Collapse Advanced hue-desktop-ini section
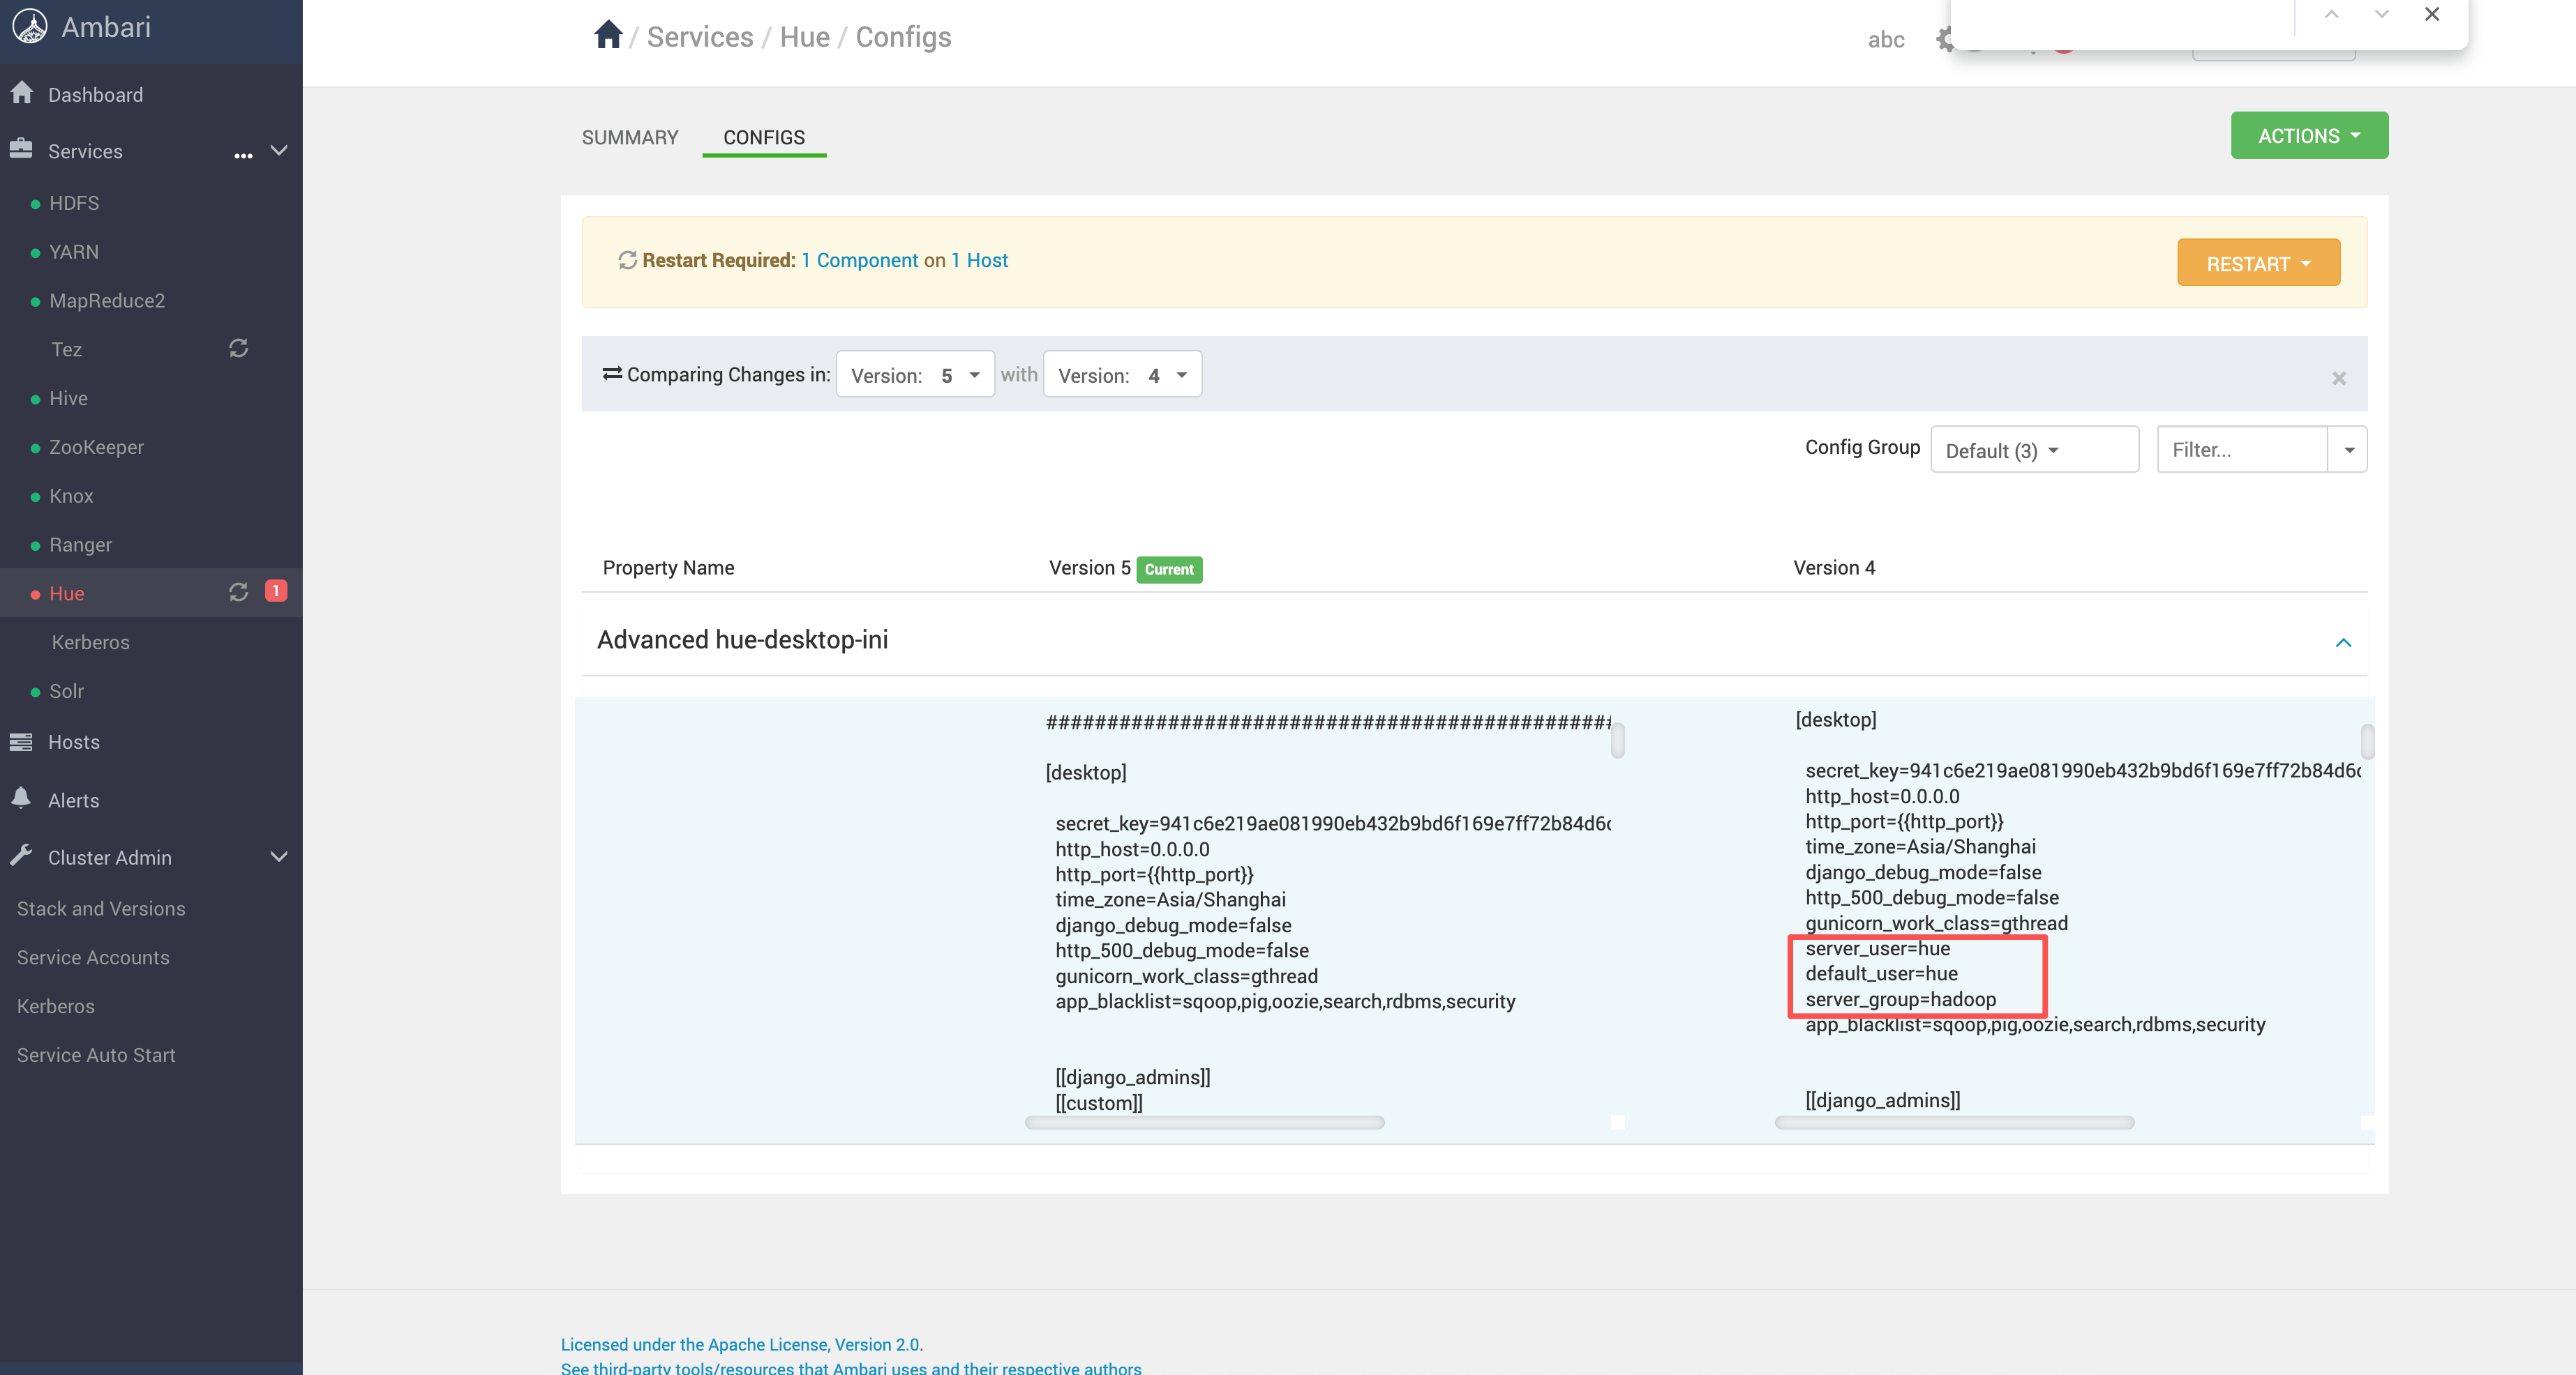2576x1375 pixels. click(2342, 641)
